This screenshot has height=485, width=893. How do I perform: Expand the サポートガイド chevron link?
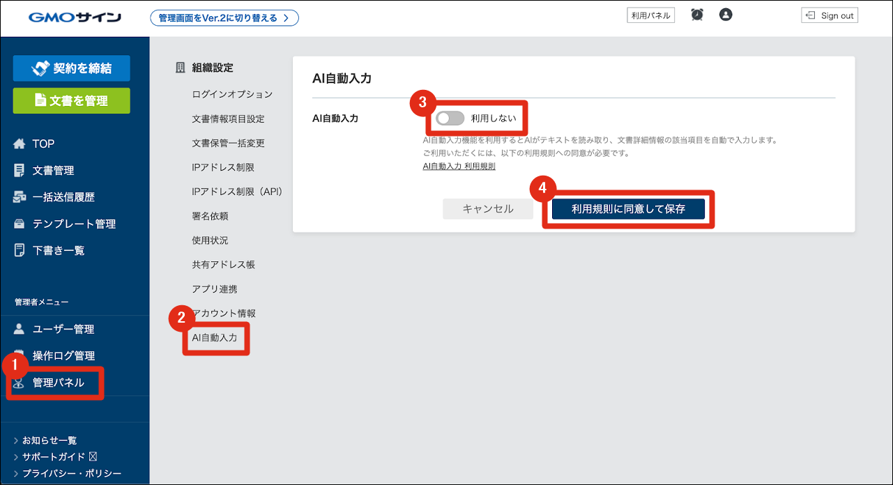16,457
